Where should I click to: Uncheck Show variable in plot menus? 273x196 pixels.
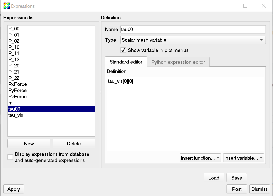pyautogui.click(x=123, y=50)
